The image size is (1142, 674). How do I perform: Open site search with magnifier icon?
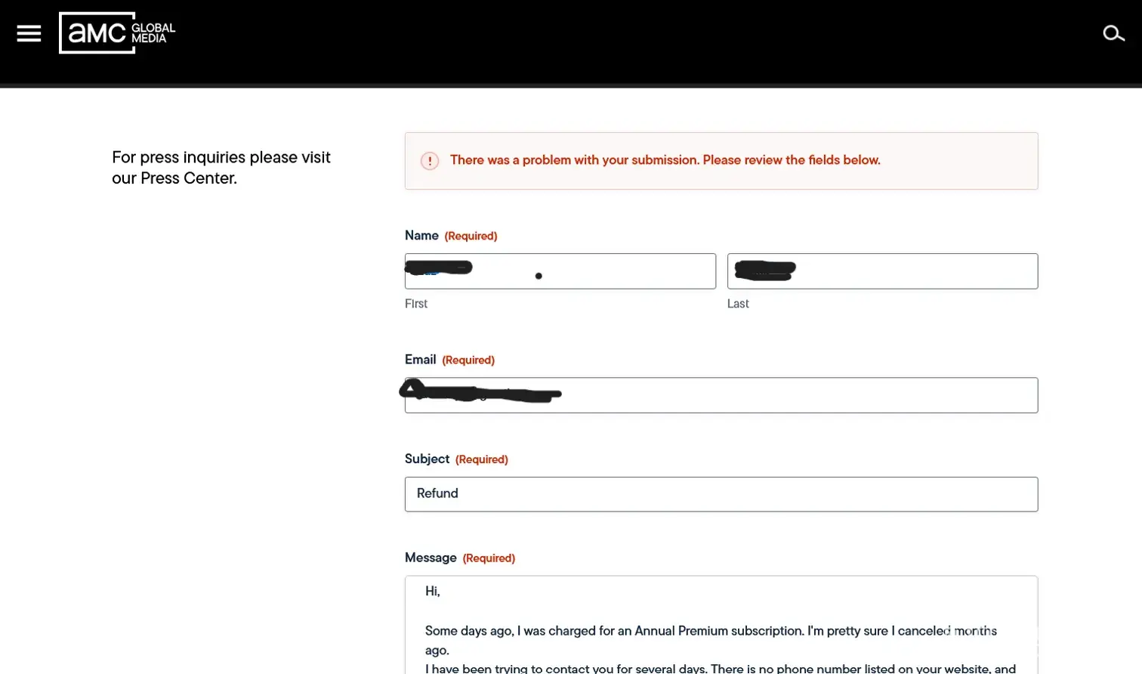point(1113,33)
